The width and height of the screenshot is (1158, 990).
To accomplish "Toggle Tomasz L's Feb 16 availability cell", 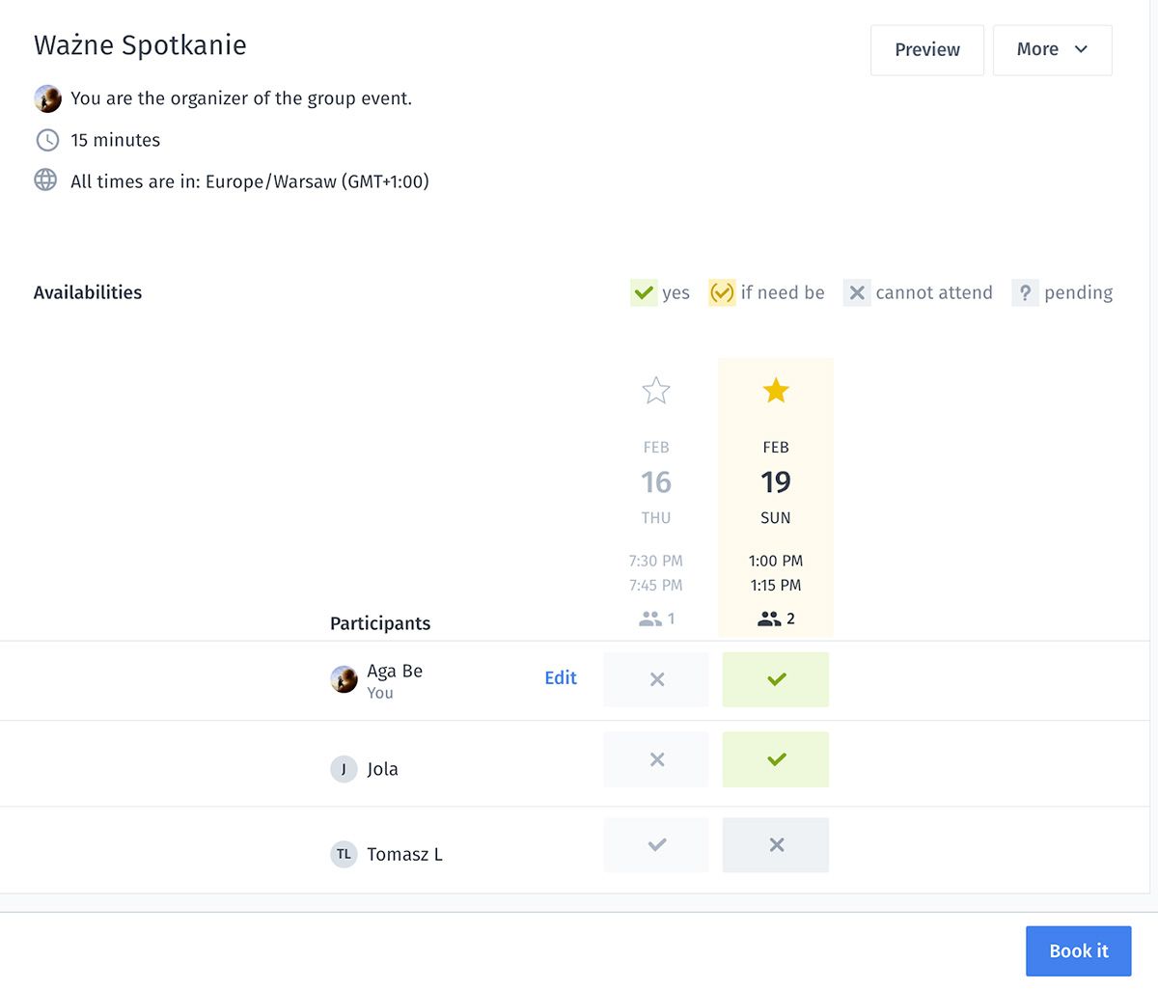I will click(x=656, y=845).
